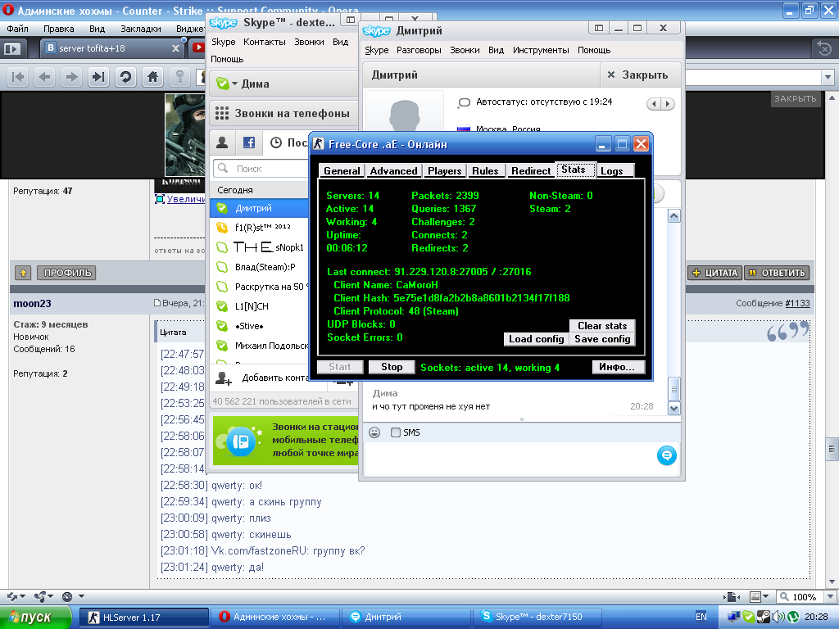Viewport: 839px width, 629px height.
Task: Open the Advanced tab in Free-Core
Action: click(x=393, y=171)
